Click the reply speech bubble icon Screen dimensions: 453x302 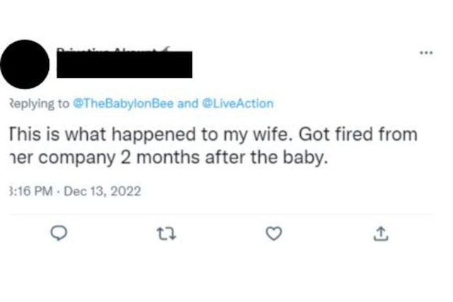click(x=62, y=232)
